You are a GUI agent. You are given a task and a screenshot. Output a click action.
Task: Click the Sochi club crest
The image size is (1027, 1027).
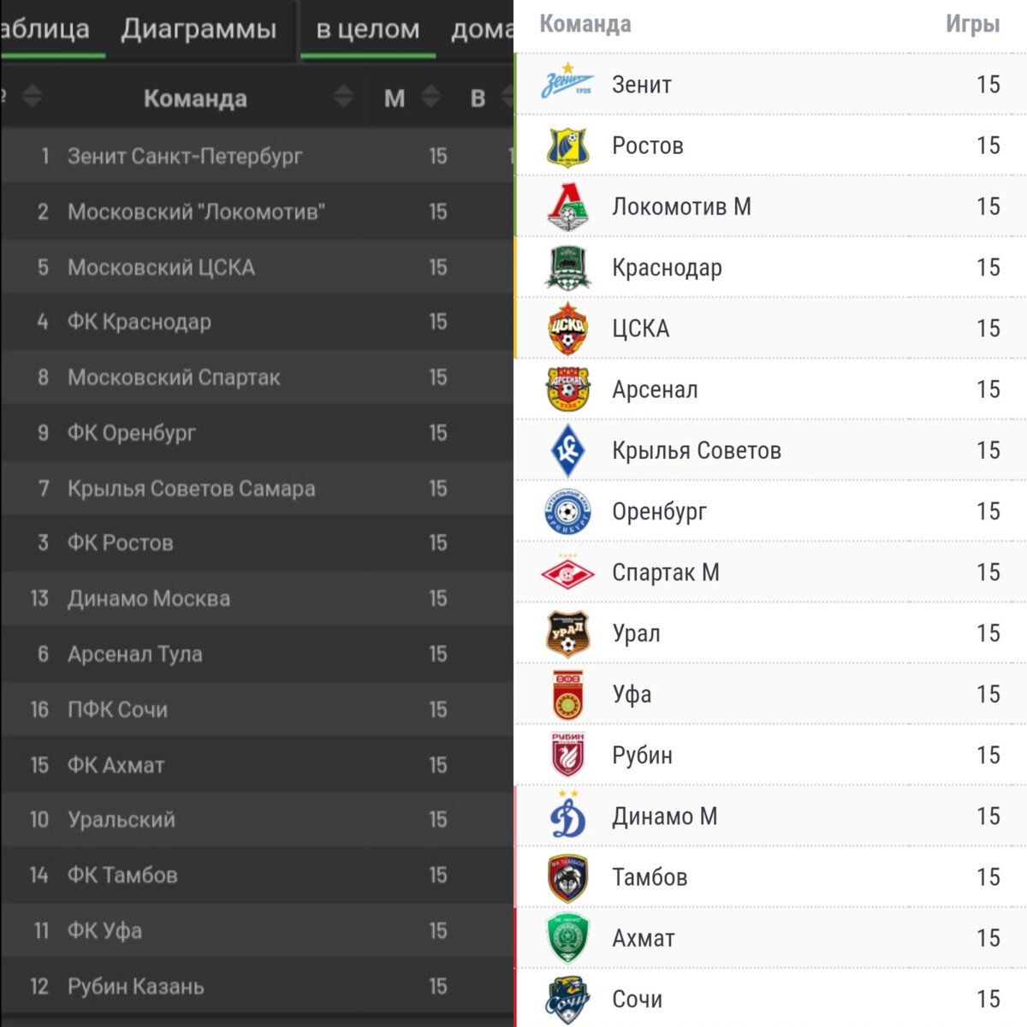point(567,999)
